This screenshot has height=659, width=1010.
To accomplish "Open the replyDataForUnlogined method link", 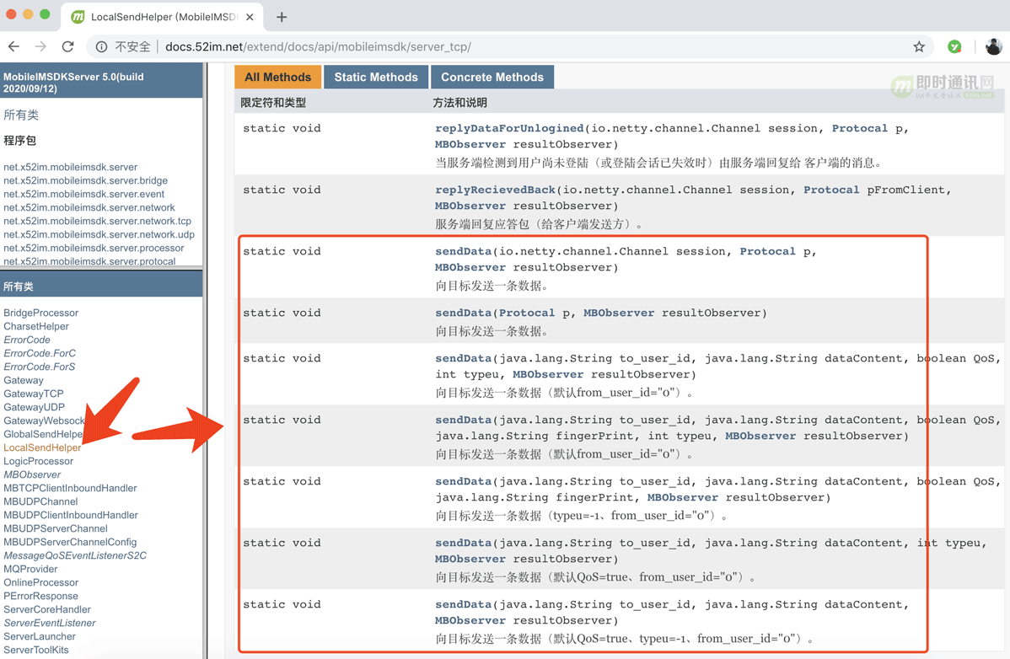I will click(x=509, y=128).
